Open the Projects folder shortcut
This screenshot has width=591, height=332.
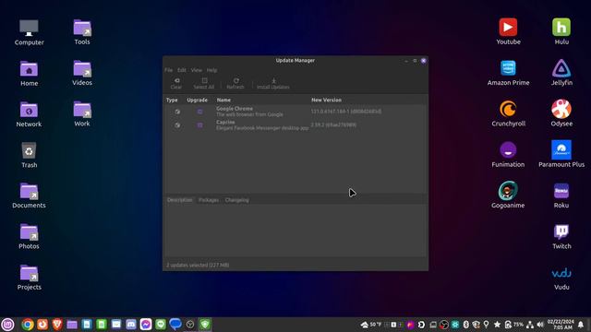[29, 278]
